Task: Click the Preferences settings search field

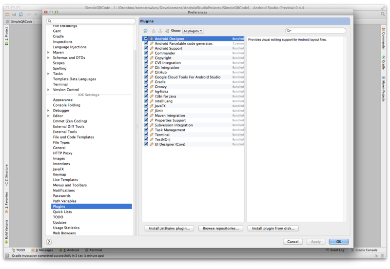Action: (91, 21)
